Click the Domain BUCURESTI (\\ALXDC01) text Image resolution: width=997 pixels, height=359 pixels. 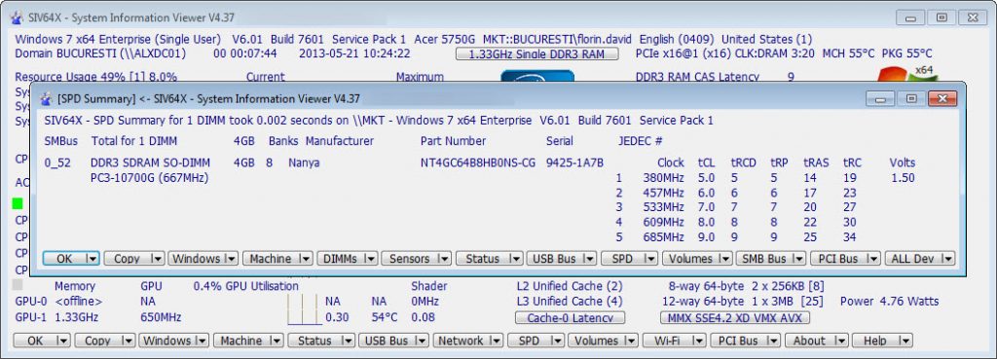click(100, 54)
